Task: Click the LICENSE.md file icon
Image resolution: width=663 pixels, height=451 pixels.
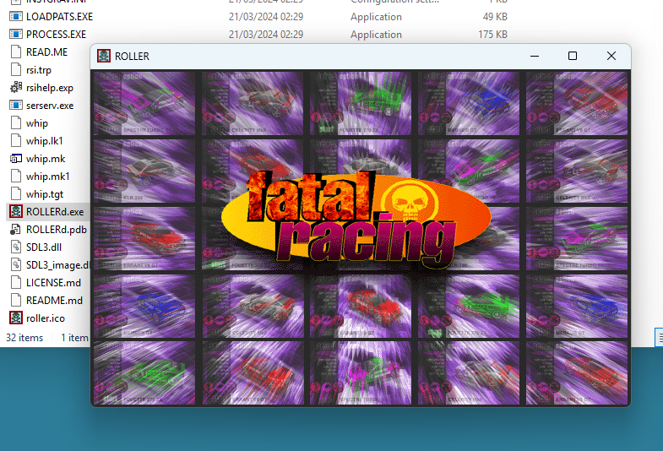Action: click(16, 283)
